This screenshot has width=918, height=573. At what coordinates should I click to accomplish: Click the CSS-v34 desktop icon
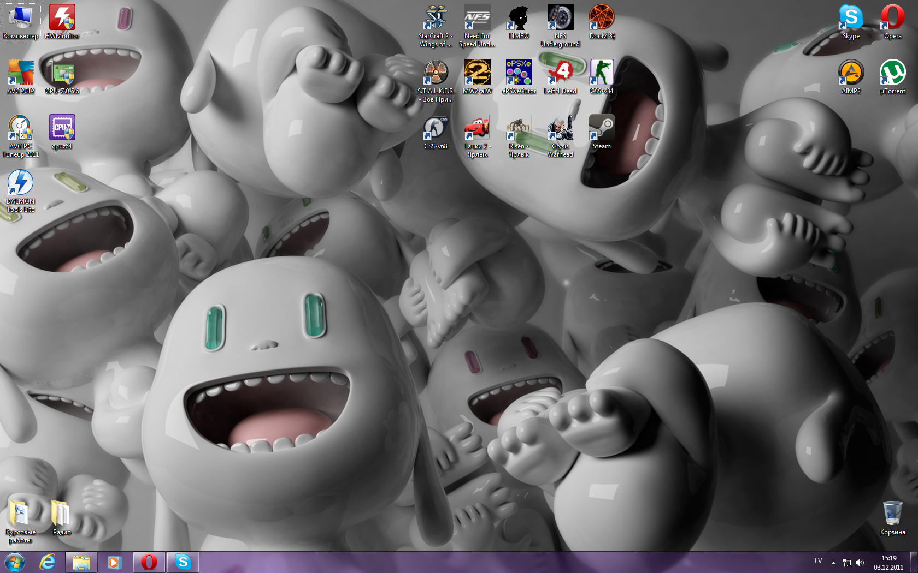coord(602,77)
